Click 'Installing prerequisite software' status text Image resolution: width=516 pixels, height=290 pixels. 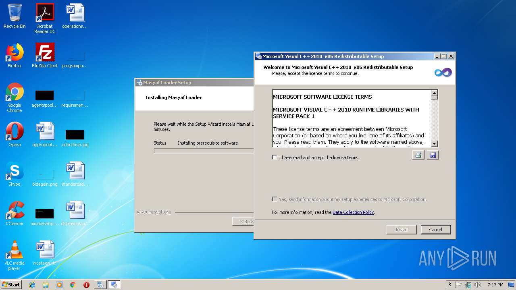[208, 143]
